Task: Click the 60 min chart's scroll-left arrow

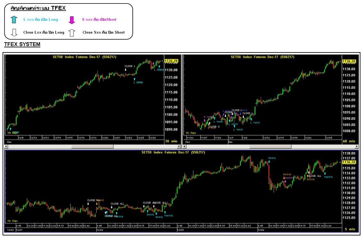Action: (184, 147)
